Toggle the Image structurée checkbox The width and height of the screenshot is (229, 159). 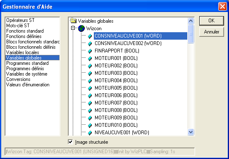tap(71, 142)
